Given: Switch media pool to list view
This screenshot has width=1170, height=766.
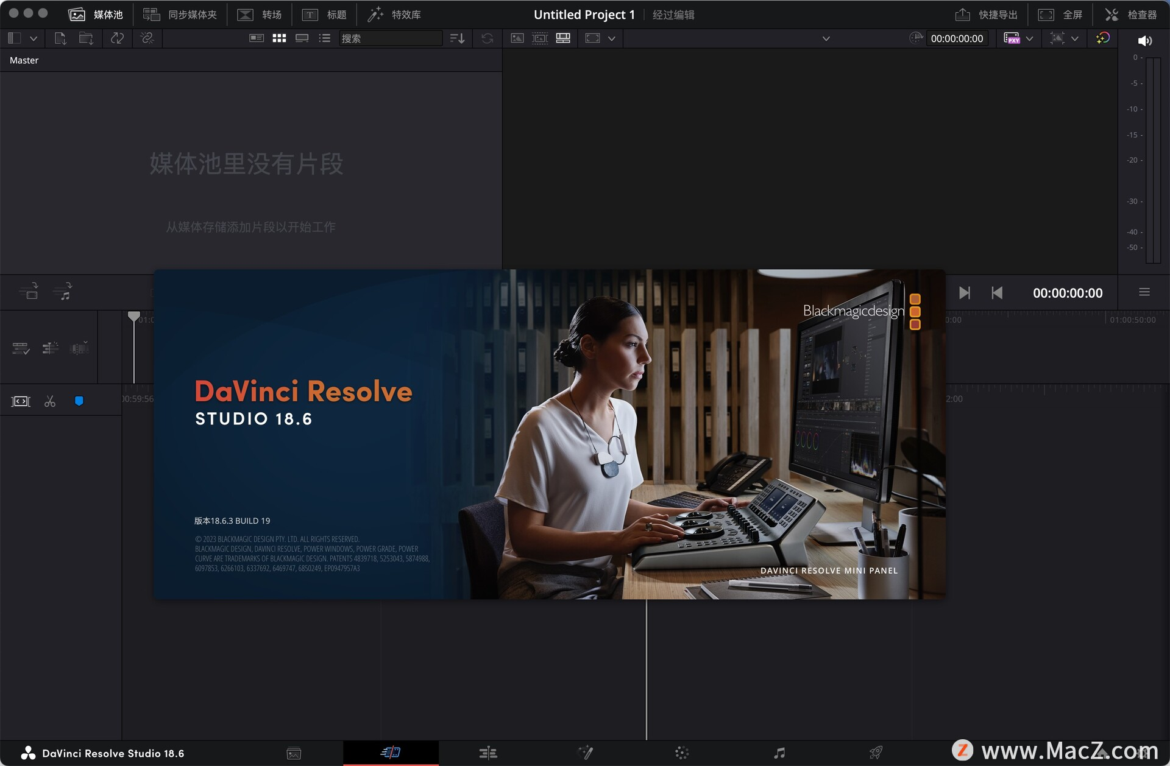Looking at the screenshot, I should (x=324, y=38).
